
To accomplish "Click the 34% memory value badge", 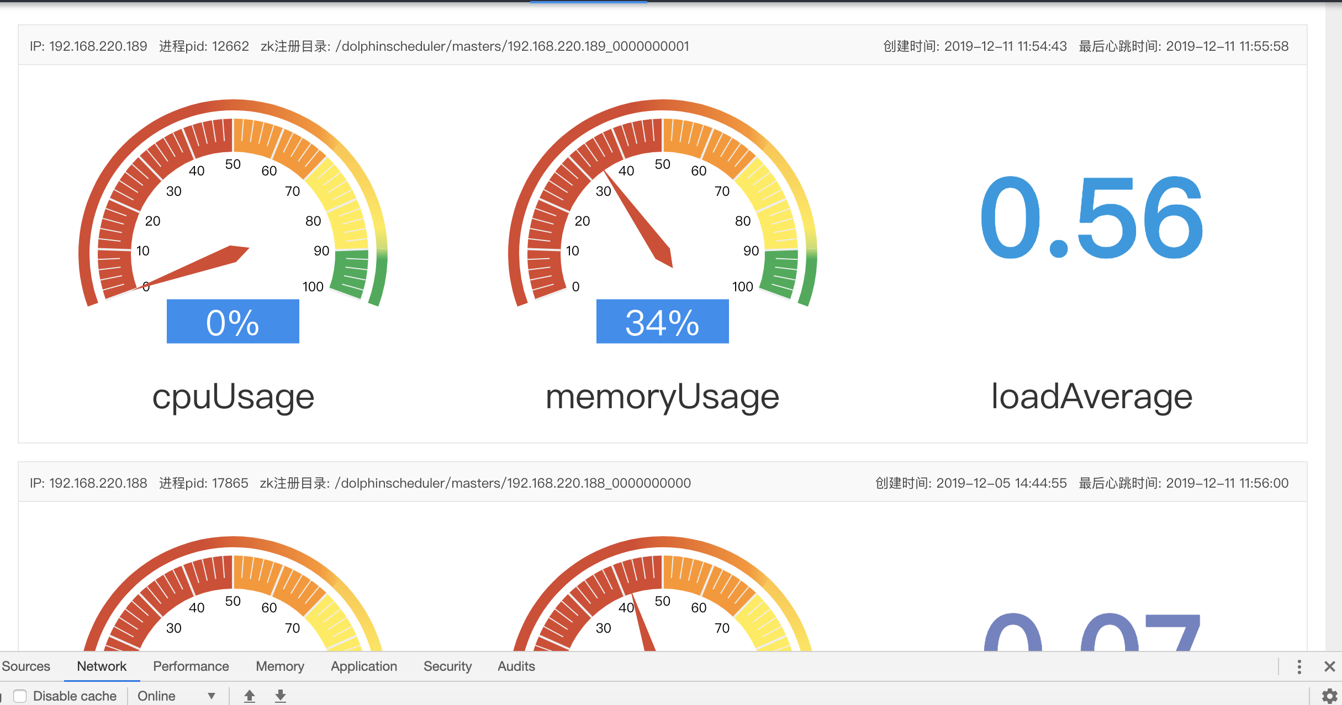I will click(x=663, y=322).
